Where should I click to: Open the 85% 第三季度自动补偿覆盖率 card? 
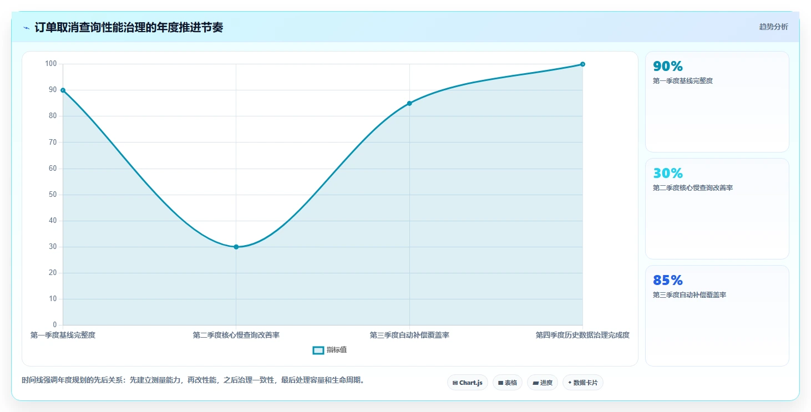pyautogui.click(x=717, y=316)
